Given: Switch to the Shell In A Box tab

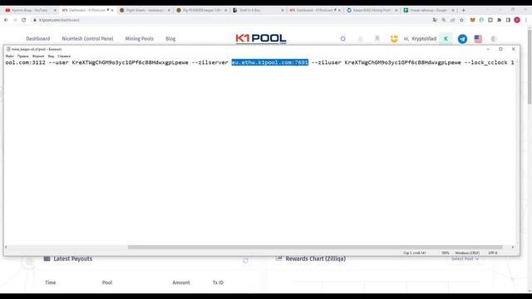Looking at the screenshot, I should (x=258, y=10).
